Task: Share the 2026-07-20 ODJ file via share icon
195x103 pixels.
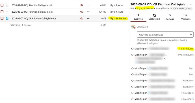Action: pos(81,5)
